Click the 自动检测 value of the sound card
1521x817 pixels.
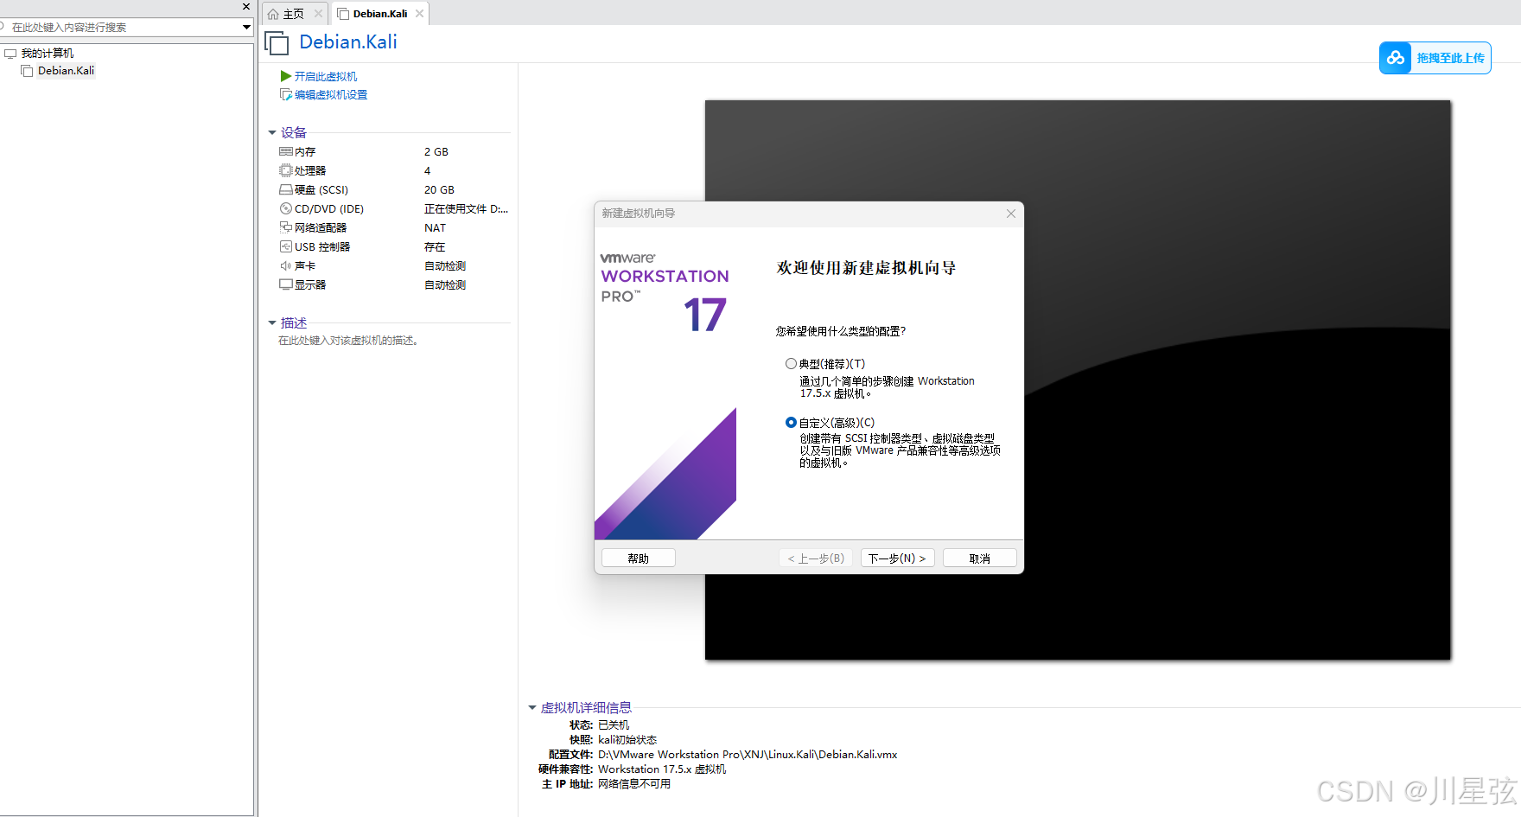coord(445,265)
